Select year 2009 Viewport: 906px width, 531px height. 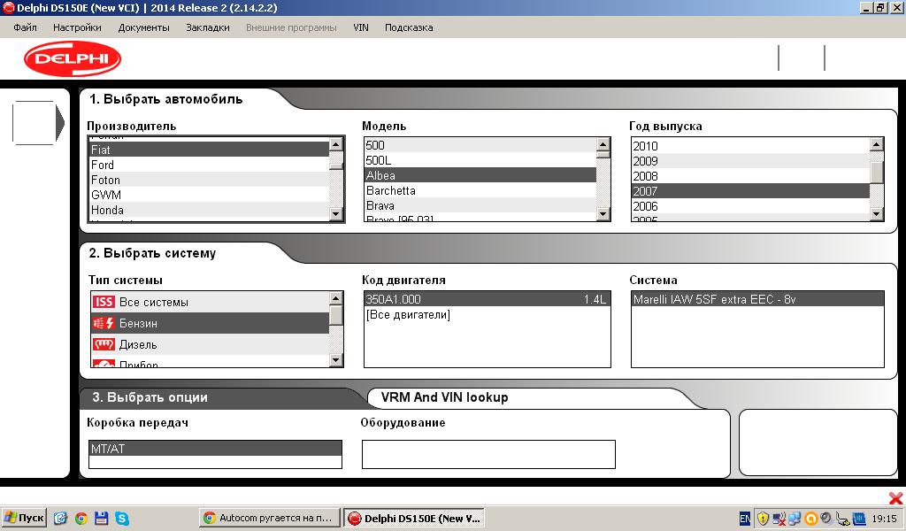(750, 161)
